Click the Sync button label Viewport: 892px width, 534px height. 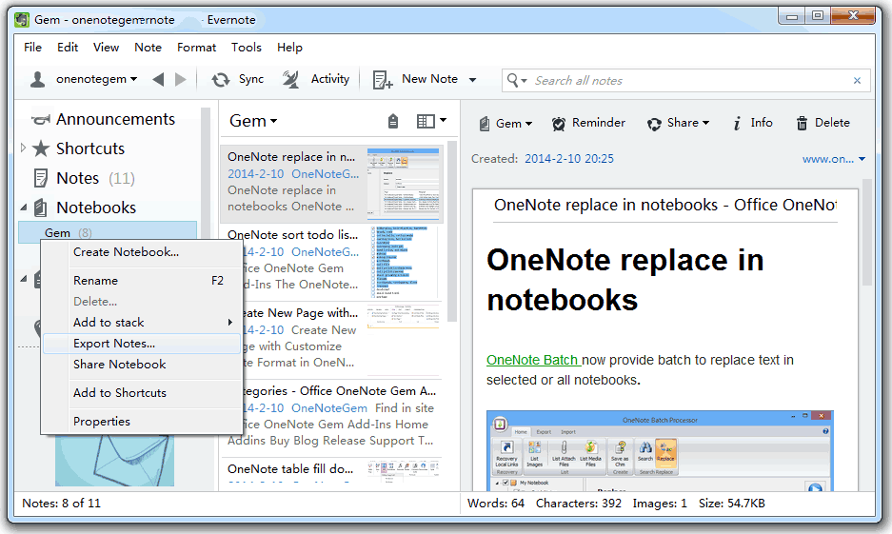point(251,79)
